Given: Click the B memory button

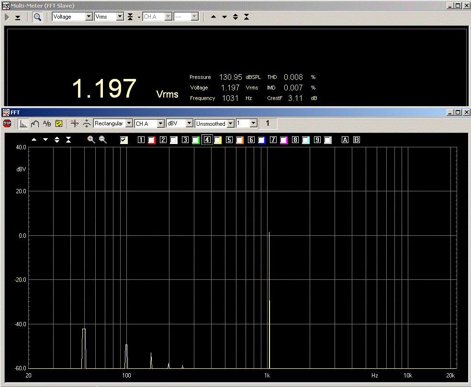Looking at the screenshot, I should [356, 140].
